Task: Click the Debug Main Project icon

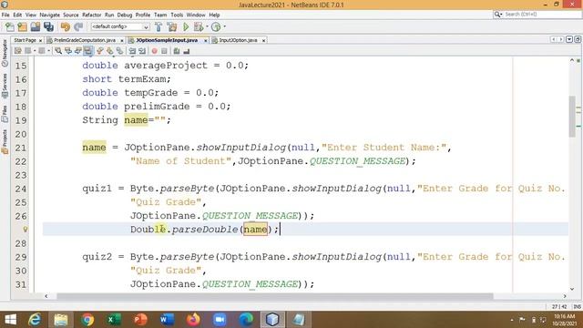Action: tap(199, 26)
